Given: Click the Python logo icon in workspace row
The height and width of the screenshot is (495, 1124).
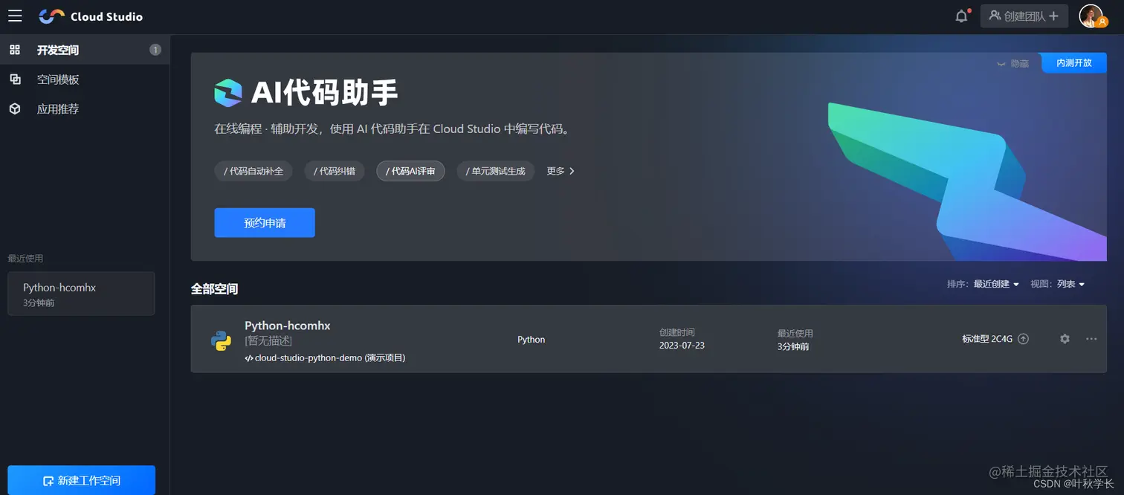Looking at the screenshot, I should (x=221, y=340).
